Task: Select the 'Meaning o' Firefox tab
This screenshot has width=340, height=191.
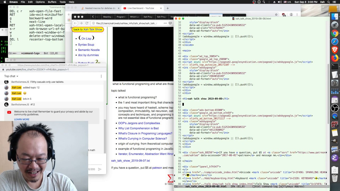Action: pyautogui.click(x=108, y=17)
